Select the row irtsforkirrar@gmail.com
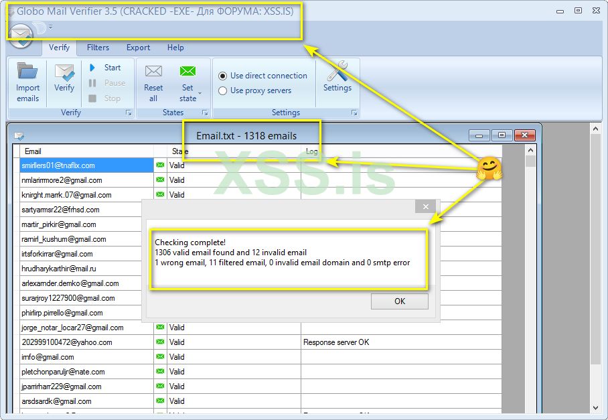 (80, 254)
